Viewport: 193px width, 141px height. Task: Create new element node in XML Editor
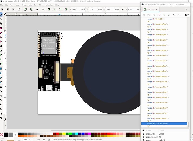pyautogui.click(x=144, y=15)
